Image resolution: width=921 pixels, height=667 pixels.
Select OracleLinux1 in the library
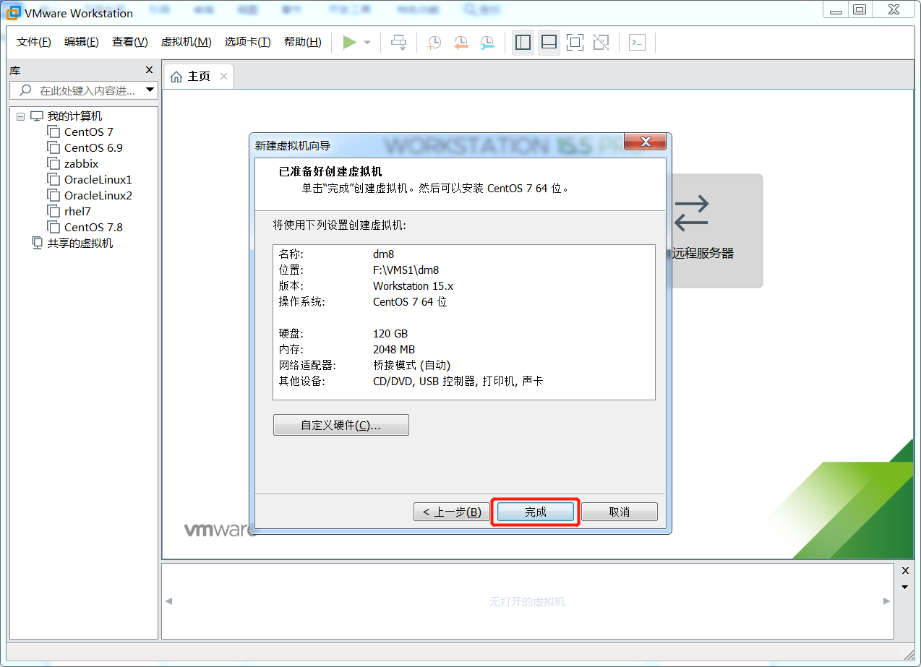click(x=98, y=179)
